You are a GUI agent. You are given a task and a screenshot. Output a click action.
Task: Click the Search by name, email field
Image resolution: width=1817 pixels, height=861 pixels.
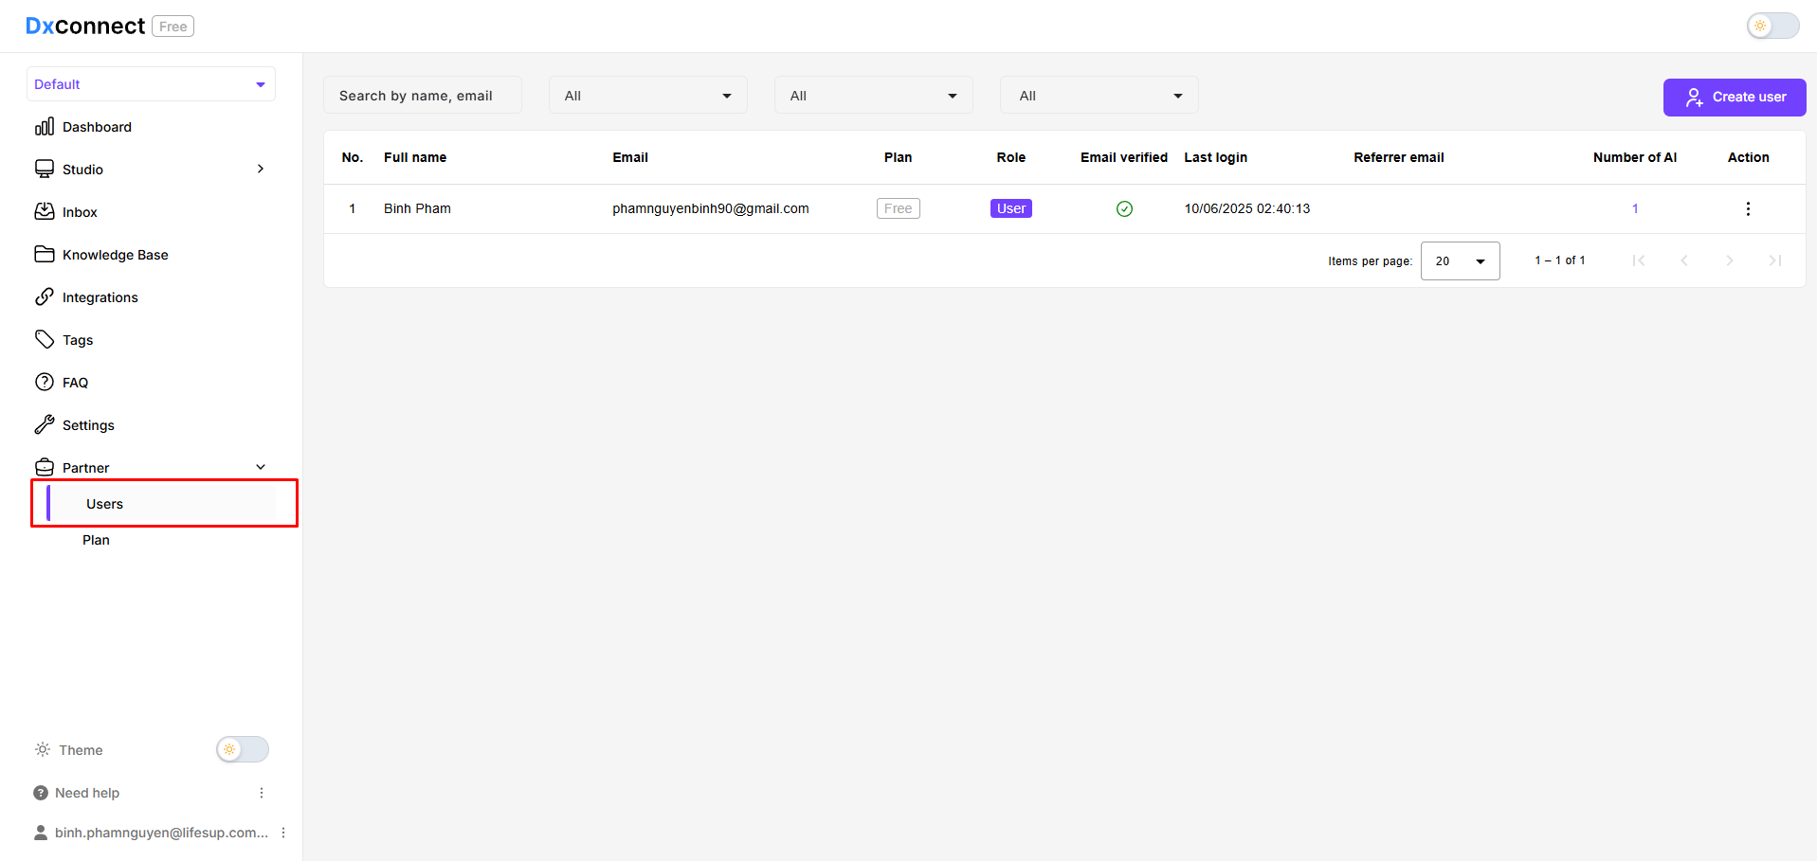tap(422, 96)
